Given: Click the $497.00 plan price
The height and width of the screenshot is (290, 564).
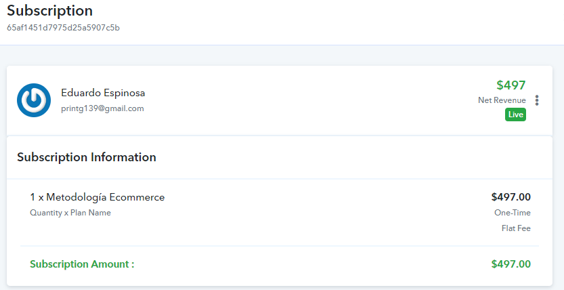Looking at the screenshot, I should tap(511, 197).
